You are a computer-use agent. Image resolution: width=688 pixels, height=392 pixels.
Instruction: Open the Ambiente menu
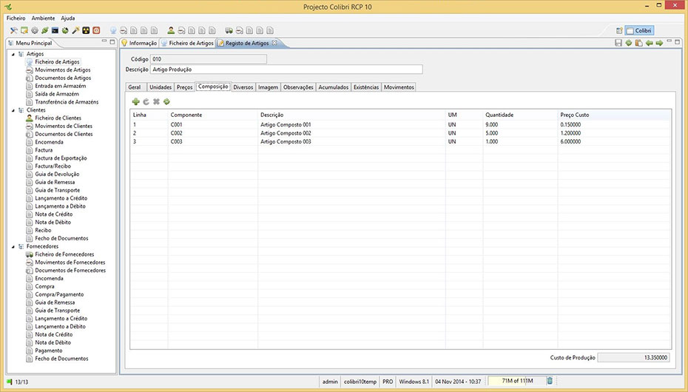click(43, 18)
